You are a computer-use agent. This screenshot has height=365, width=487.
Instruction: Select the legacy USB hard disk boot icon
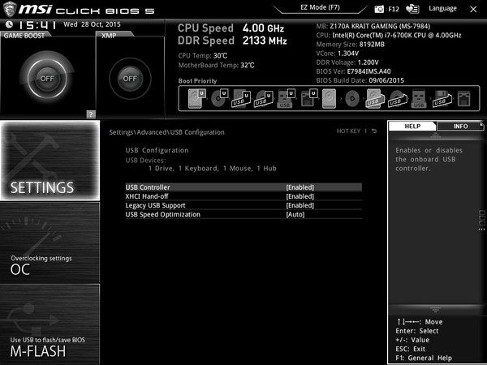tap(375, 99)
